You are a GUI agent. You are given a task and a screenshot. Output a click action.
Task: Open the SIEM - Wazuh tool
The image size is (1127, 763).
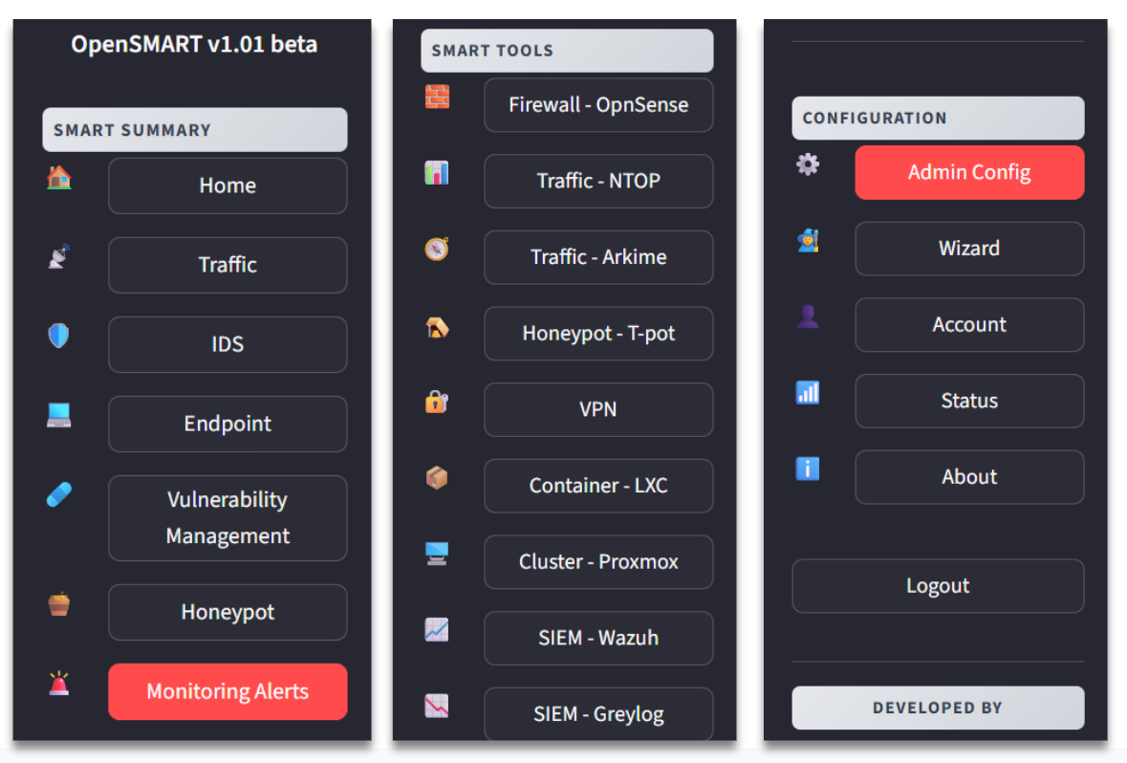point(598,638)
